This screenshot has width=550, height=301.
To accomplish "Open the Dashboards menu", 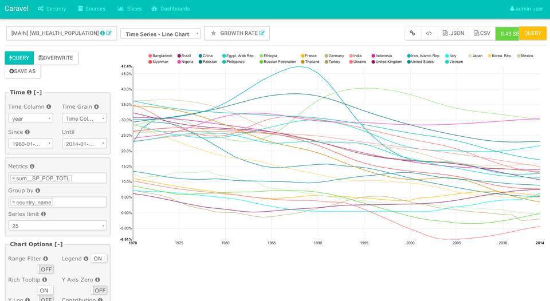I will pyautogui.click(x=171, y=9).
